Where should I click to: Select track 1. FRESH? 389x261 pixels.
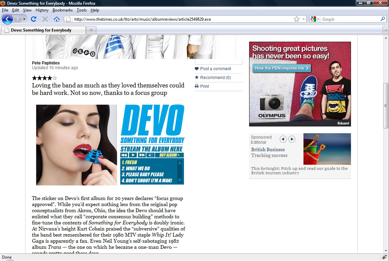coord(129,162)
